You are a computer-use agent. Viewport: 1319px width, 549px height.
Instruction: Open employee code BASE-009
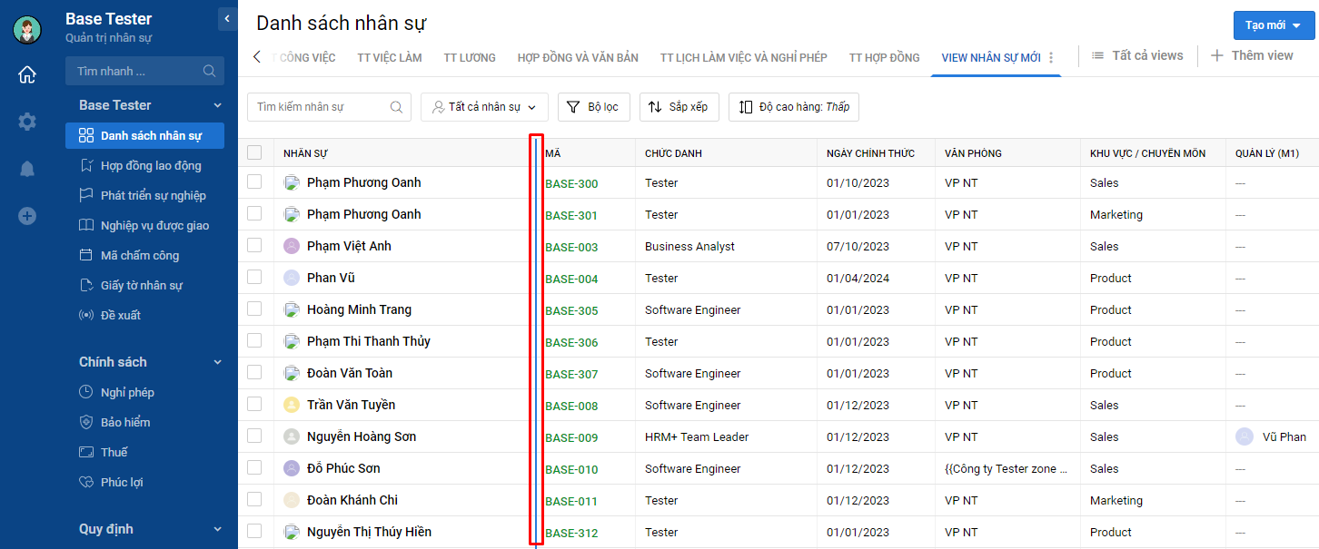tap(571, 437)
